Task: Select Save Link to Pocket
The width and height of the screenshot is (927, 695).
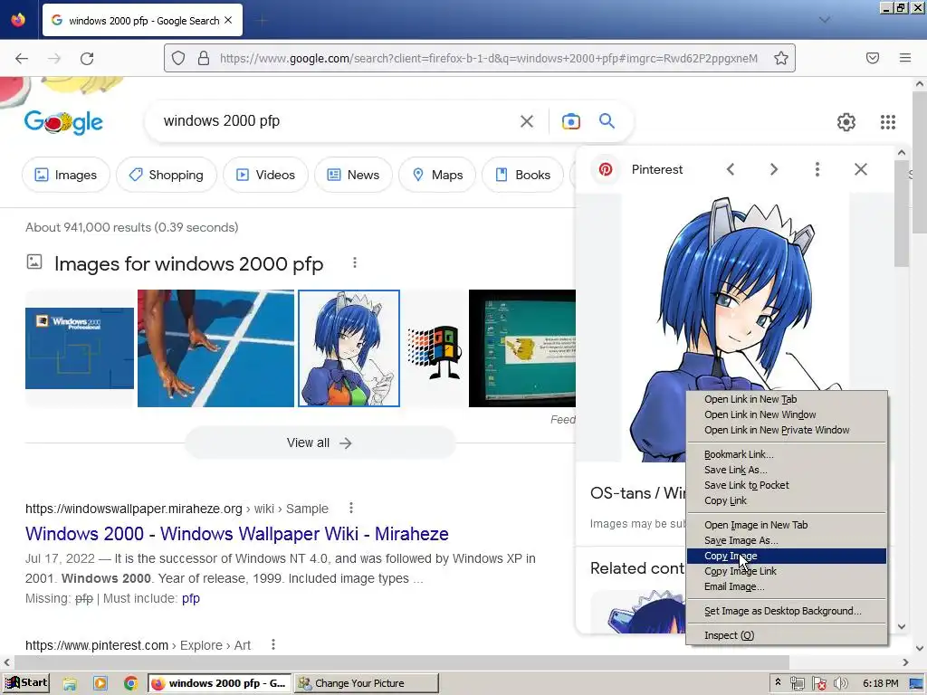Action: pos(787,485)
